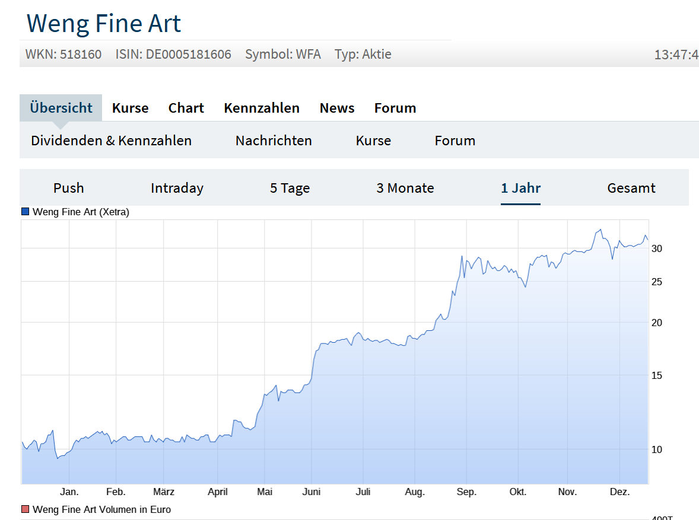Click the blue Weng Fine Art (Xetra) legend square
Viewport: 699px width, 520px height.
point(25,212)
